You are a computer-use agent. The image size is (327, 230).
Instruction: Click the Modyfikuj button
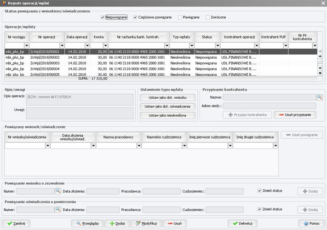coord(146,223)
